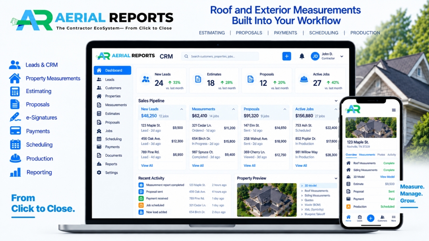Tap the blue plus button in the phone bottom bar
This screenshot has width=429, height=241.
coord(371,218)
